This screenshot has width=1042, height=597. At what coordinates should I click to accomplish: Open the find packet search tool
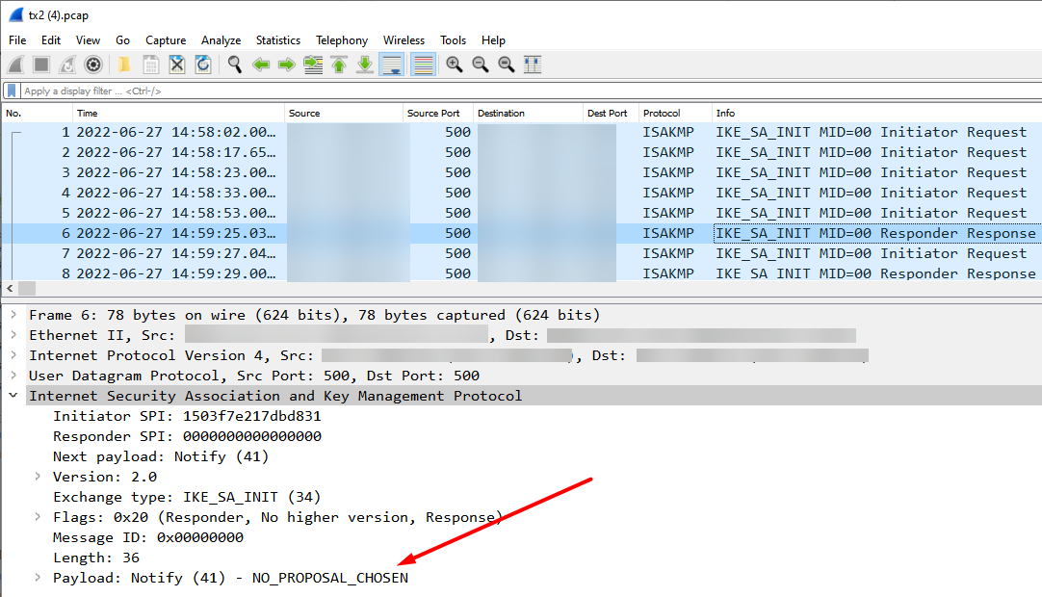[x=233, y=64]
